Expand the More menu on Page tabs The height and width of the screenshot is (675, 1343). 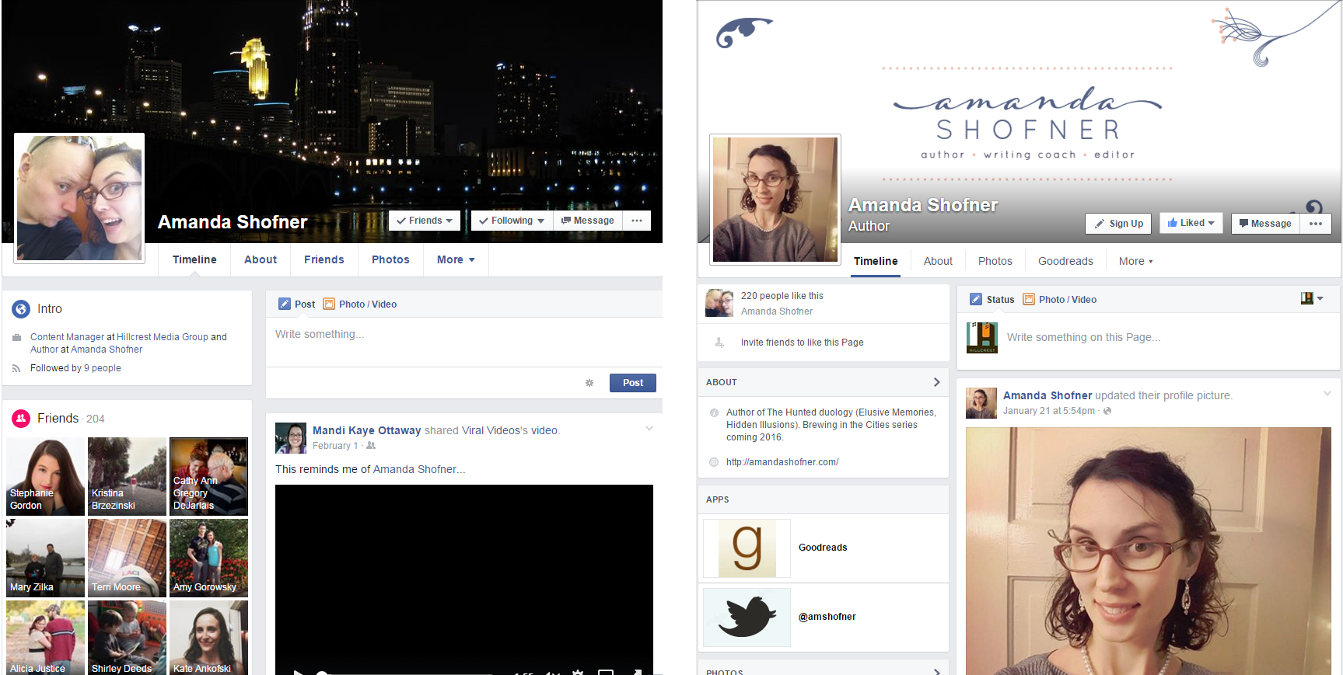[1135, 262]
